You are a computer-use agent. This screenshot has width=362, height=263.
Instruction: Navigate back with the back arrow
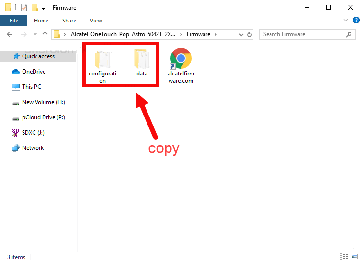(x=10, y=34)
